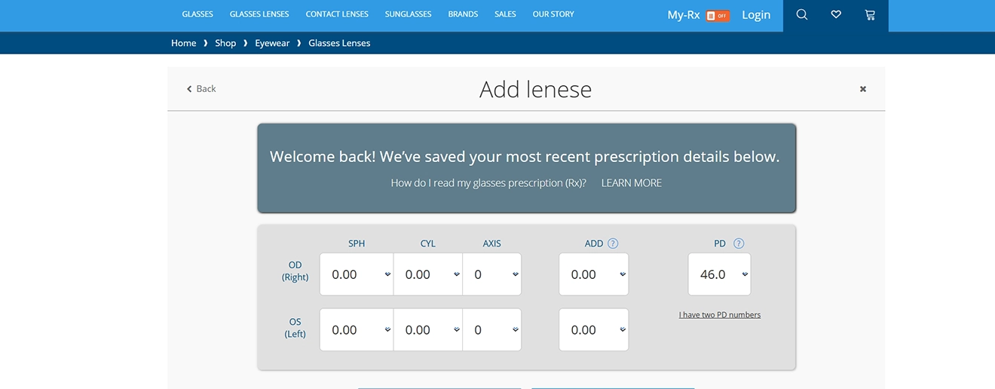Screen dimensions: 995x389
Task: Go back using the Back arrow
Action: pos(201,89)
